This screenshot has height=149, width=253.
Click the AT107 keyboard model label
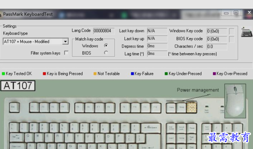[x=18, y=86]
